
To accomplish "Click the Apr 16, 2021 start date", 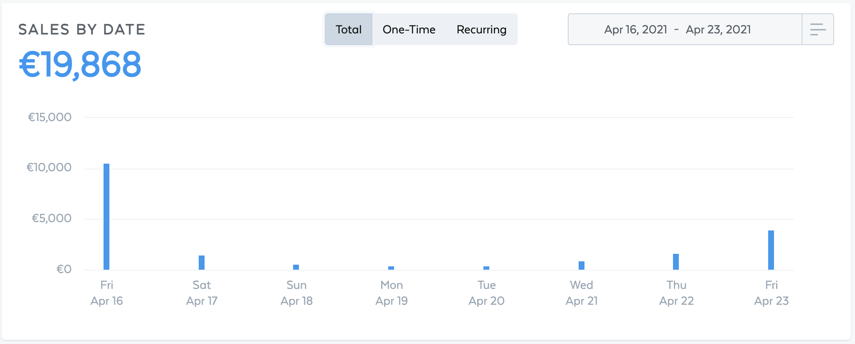I will point(636,29).
